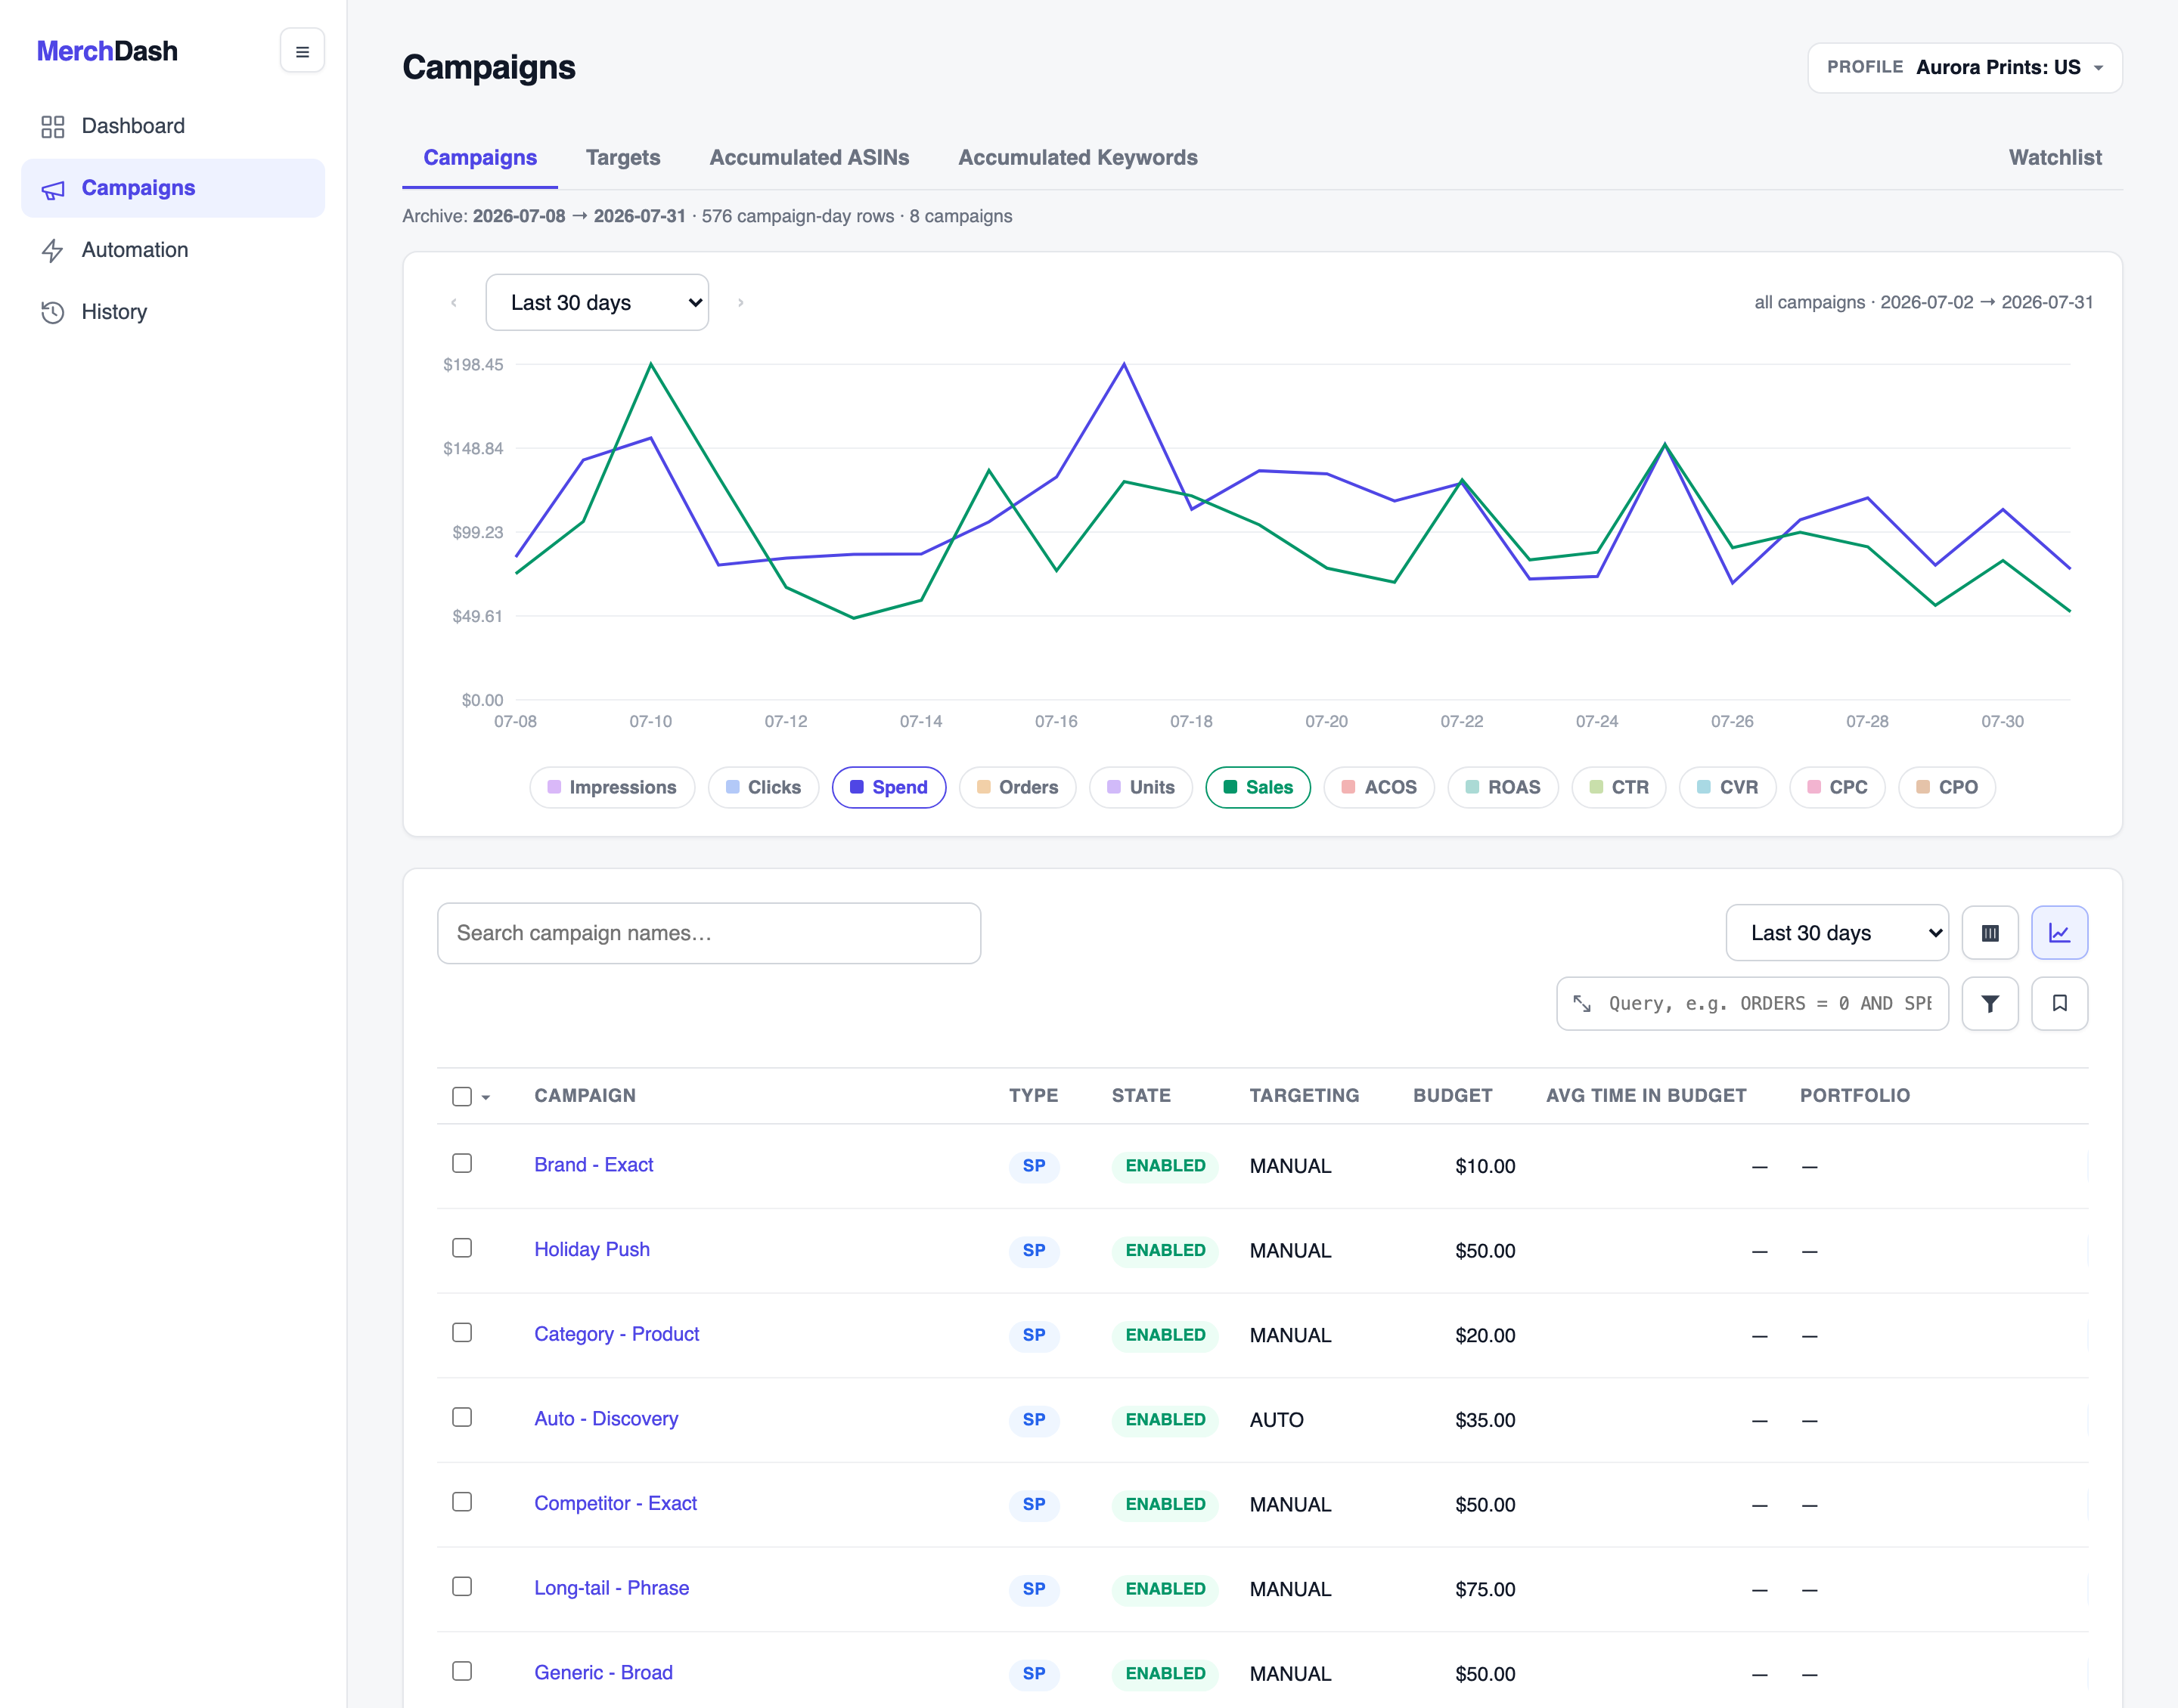Open the filter funnel icon button
This screenshot has height=1708, width=2178.
coord(1990,1003)
